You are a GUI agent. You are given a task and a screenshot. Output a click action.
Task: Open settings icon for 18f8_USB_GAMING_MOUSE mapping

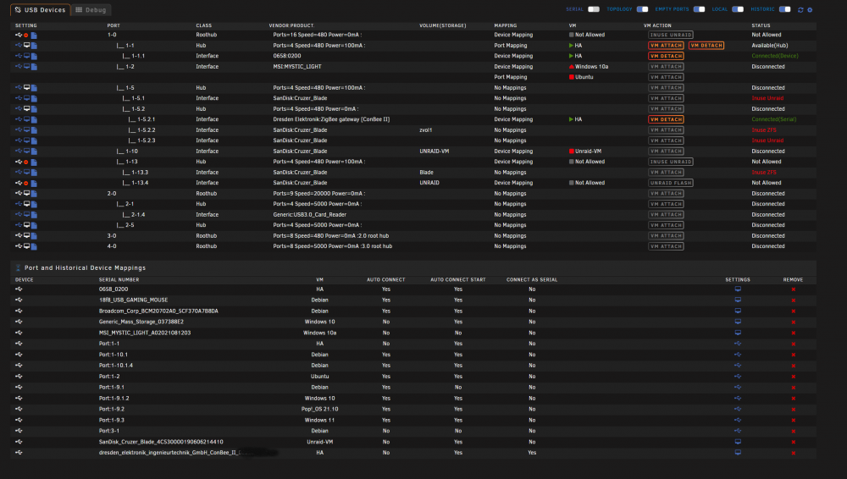click(738, 300)
